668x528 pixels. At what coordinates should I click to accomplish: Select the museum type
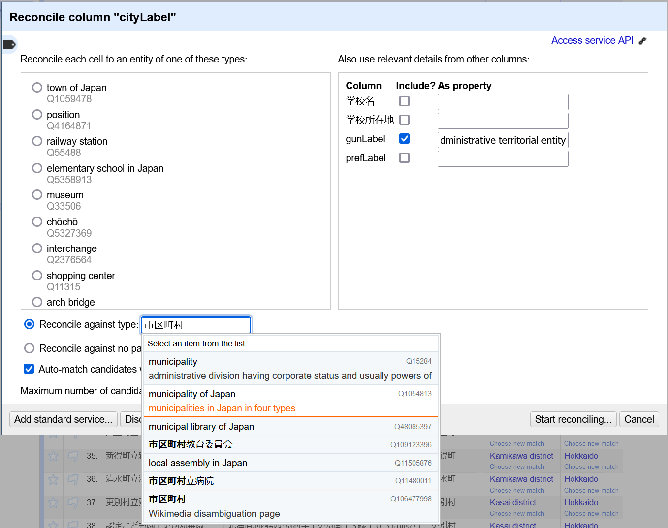coord(37,195)
